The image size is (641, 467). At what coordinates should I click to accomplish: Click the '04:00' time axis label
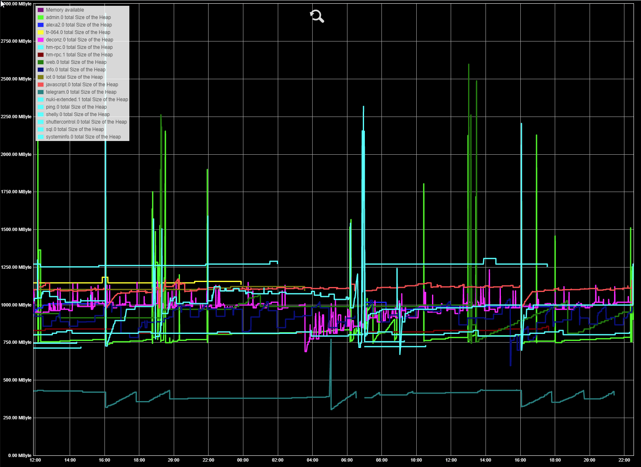pos(313,460)
